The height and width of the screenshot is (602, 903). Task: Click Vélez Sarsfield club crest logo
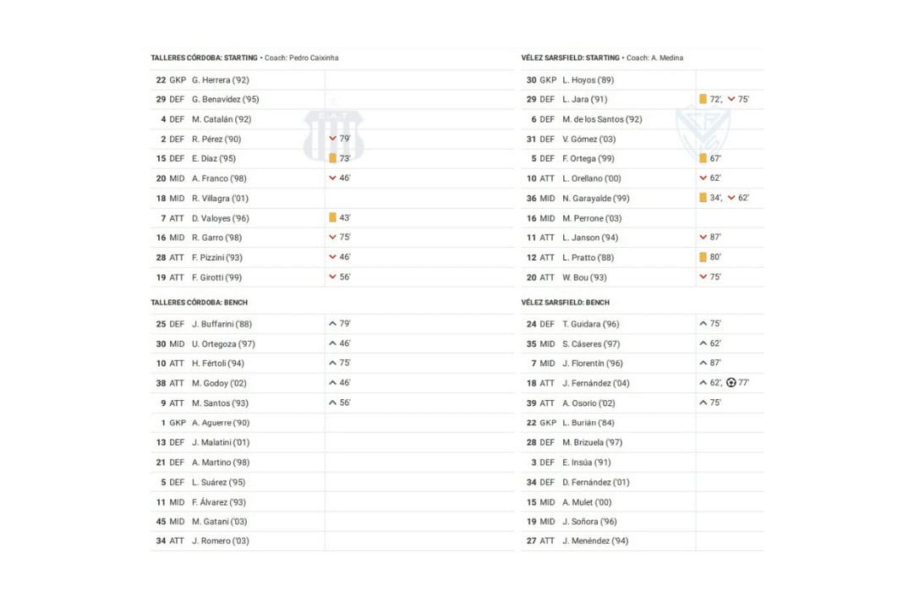(x=703, y=133)
